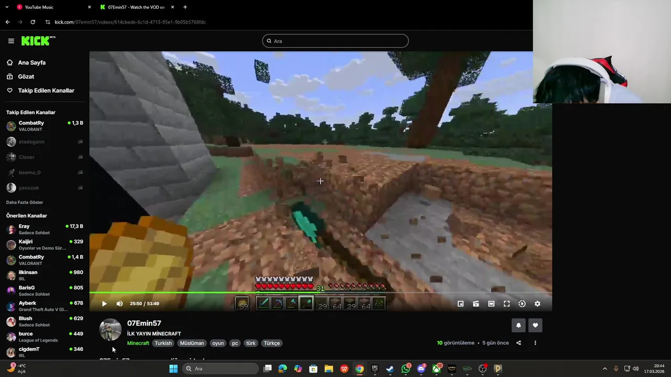Open Kaijiri recommended channel
The width and height of the screenshot is (671, 377).
45,245
